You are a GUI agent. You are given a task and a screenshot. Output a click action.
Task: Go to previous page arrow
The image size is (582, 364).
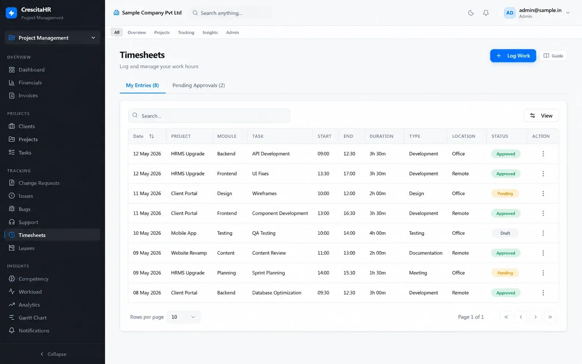point(521,317)
